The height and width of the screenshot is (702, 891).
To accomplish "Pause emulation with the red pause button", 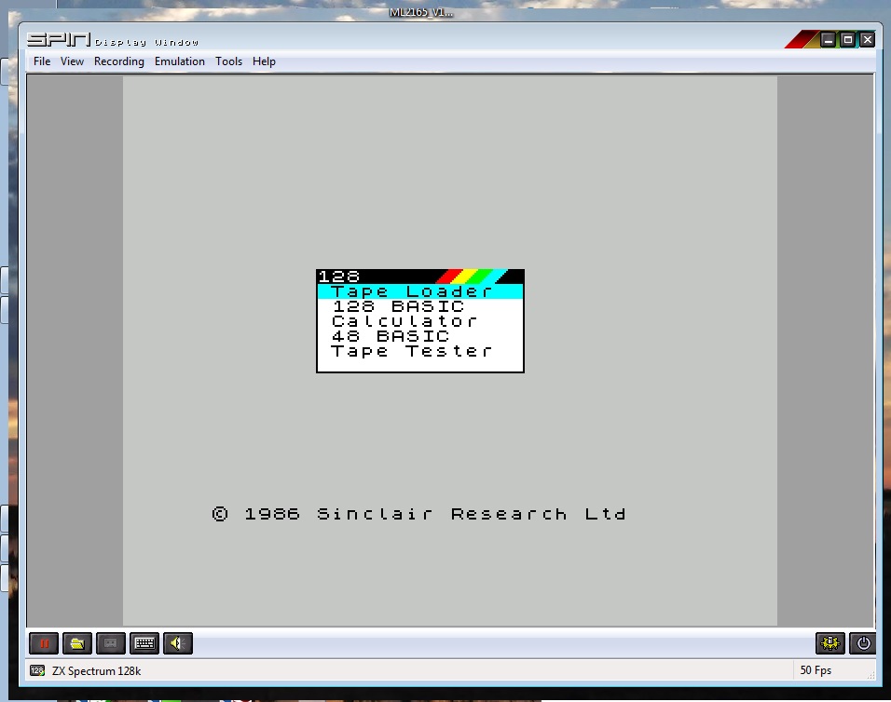I will pos(44,643).
